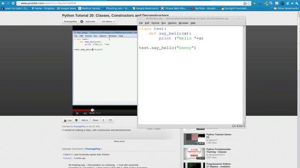Open 'Python Tutorial Series [1]' title link

[x=219, y=136]
